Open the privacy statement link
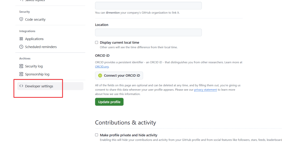Screen dimensions: 282x143 click(205, 90)
